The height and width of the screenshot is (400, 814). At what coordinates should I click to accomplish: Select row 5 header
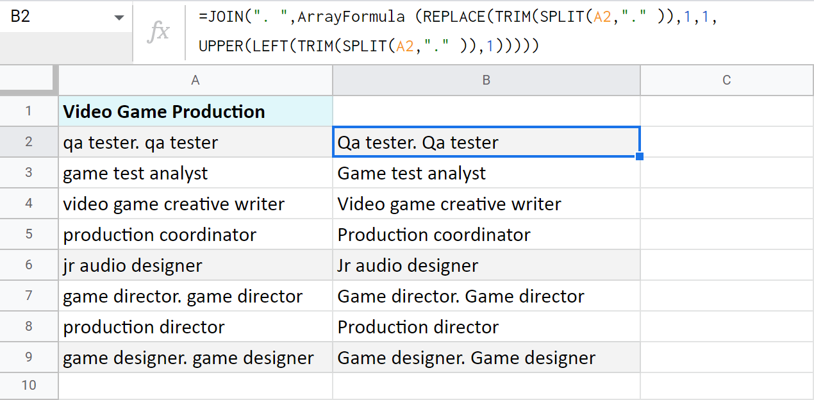29,235
